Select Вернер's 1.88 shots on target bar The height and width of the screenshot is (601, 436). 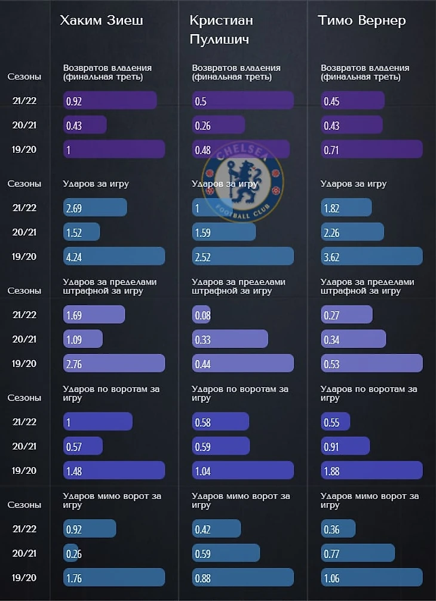pyautogui.click(x=371, y=470)
